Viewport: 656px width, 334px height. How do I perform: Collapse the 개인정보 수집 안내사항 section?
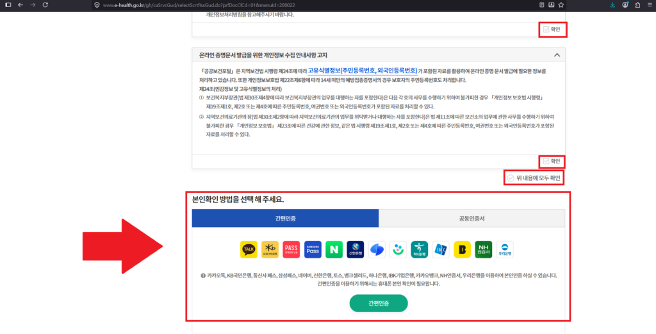coord(557,55)
